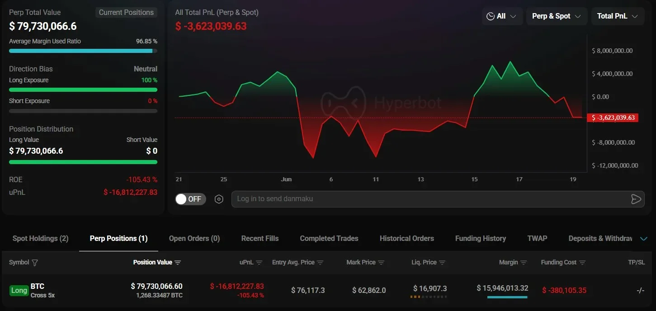This screenshot has width=656, height=311.
Task: Open the Total PnL dropdown
Action: coord(618,16)
